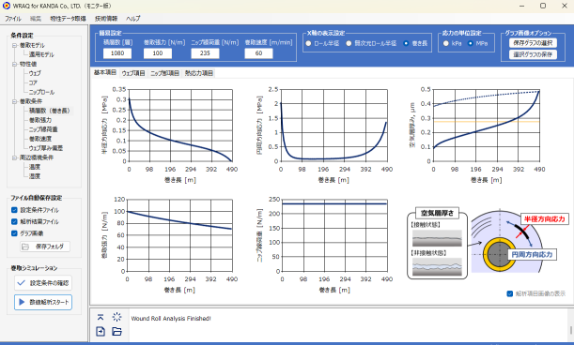This screenshot has width=574, height=345.
Task: Toggle the グラフ画像 auto-save checkbox
Action: point(14,233)
